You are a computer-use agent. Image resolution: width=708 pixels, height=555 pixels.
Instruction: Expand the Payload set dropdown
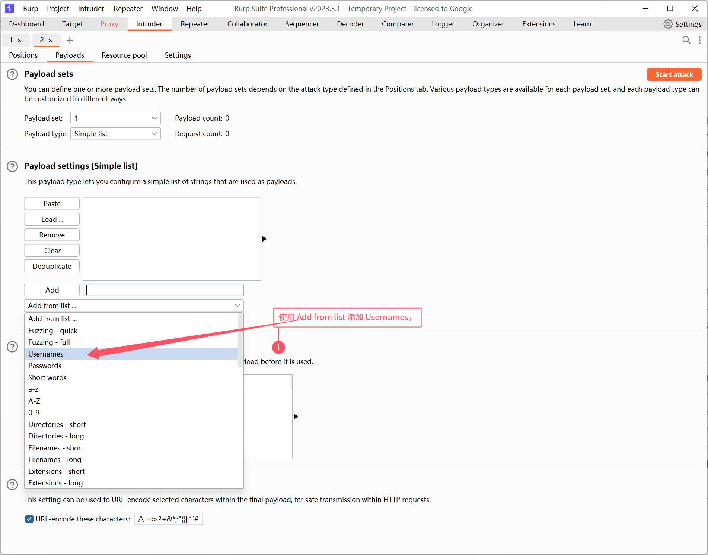(x=115, y=118)
